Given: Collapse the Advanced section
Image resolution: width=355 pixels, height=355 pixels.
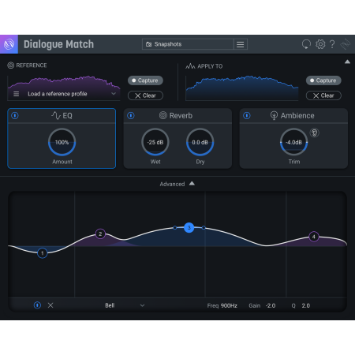Looking at the screenshot, I should 192,183.
